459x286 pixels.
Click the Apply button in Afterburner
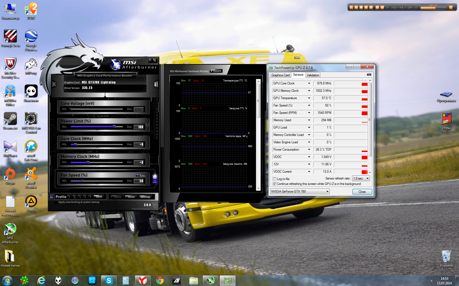pyautogui.click(x=117, y=197)
